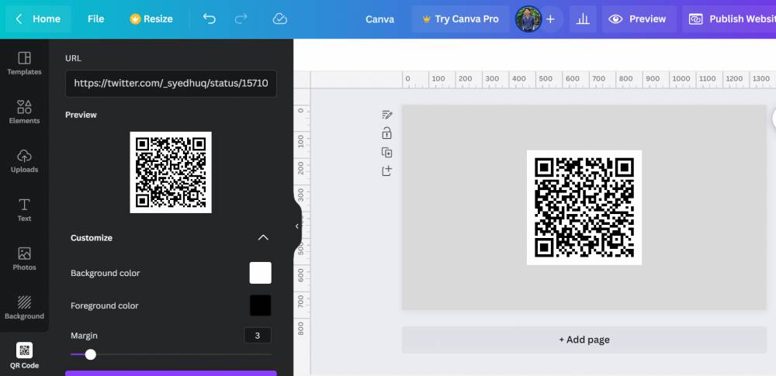776x376 pixels.
Task: Go back using the Home arrow
Action: (19, 19)
